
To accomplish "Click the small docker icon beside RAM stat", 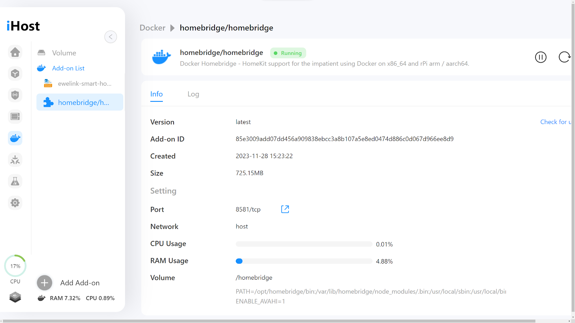I will pyautogui.click(x=42, y=298).
